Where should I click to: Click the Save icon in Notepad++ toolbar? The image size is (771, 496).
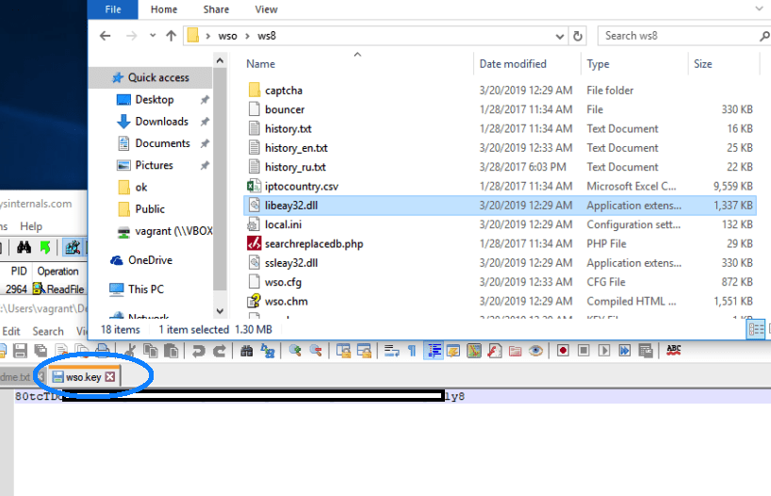[20, 351]
